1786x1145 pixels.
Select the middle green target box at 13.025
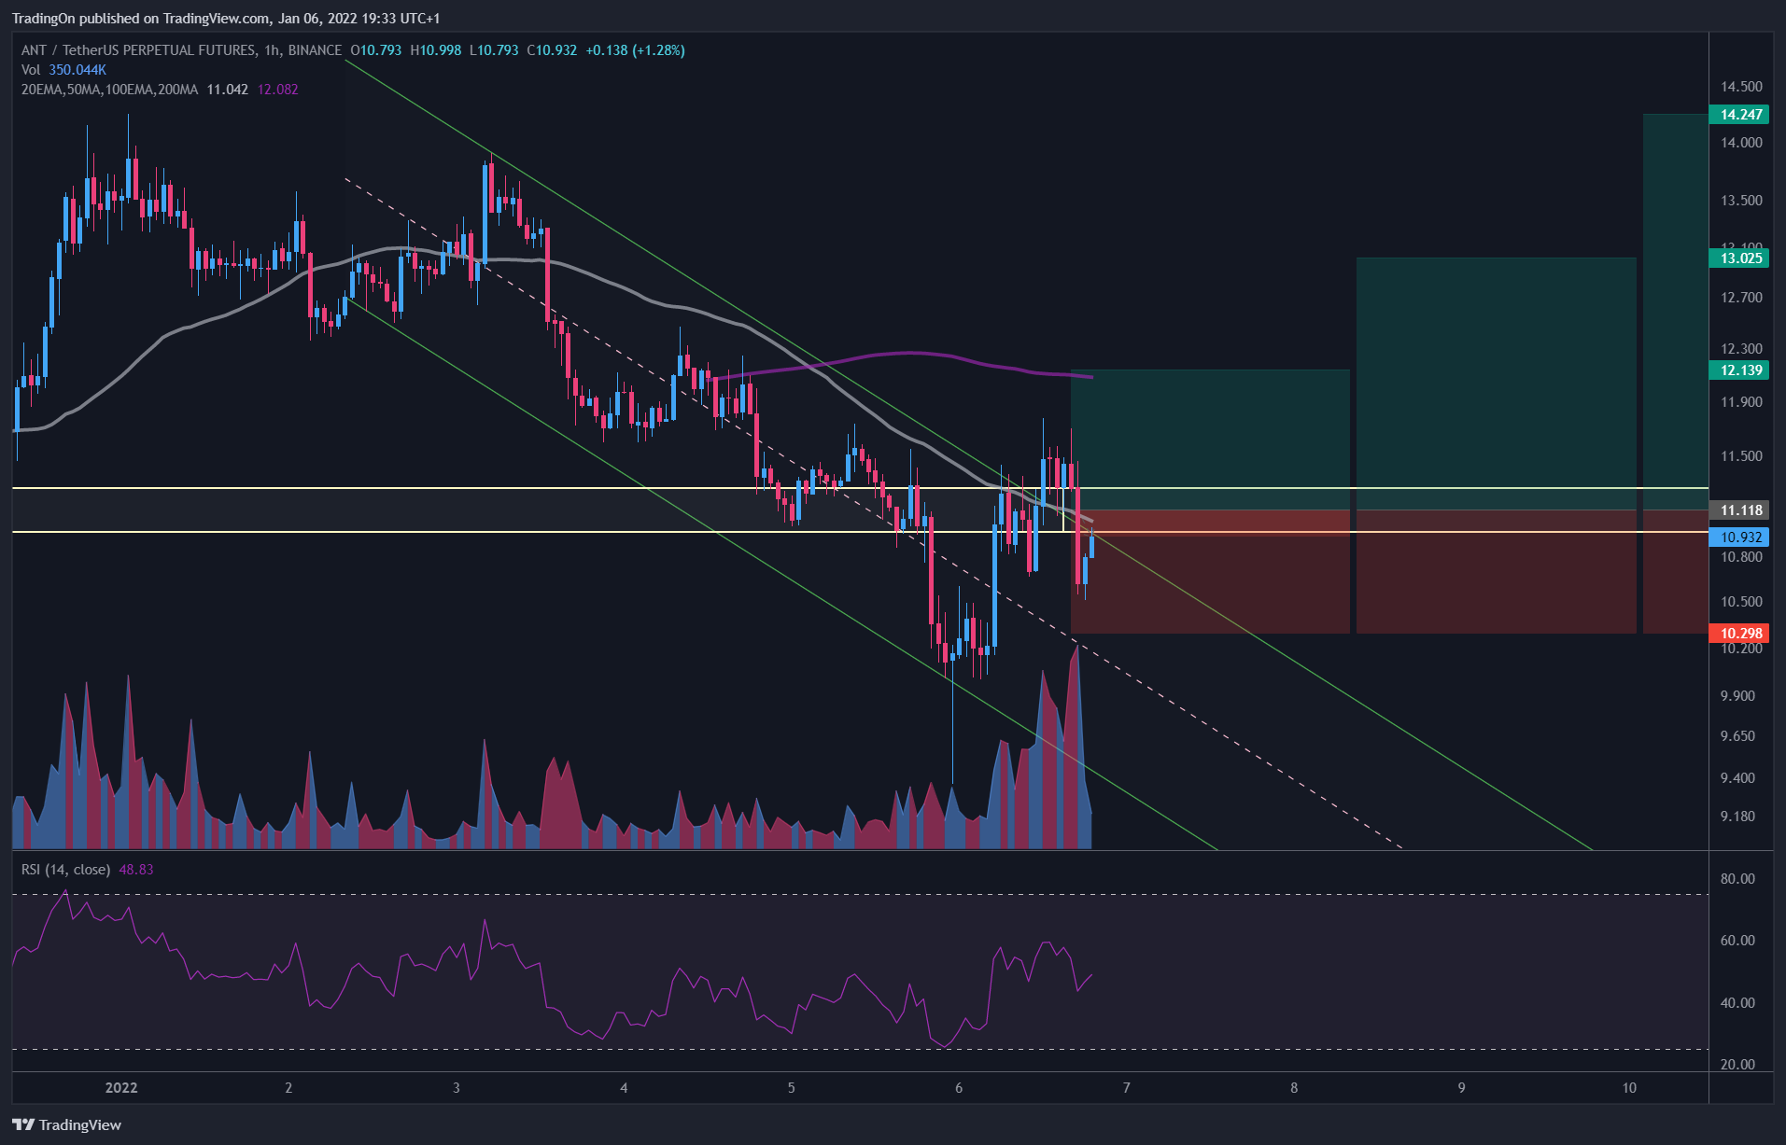coord(1496,384)
